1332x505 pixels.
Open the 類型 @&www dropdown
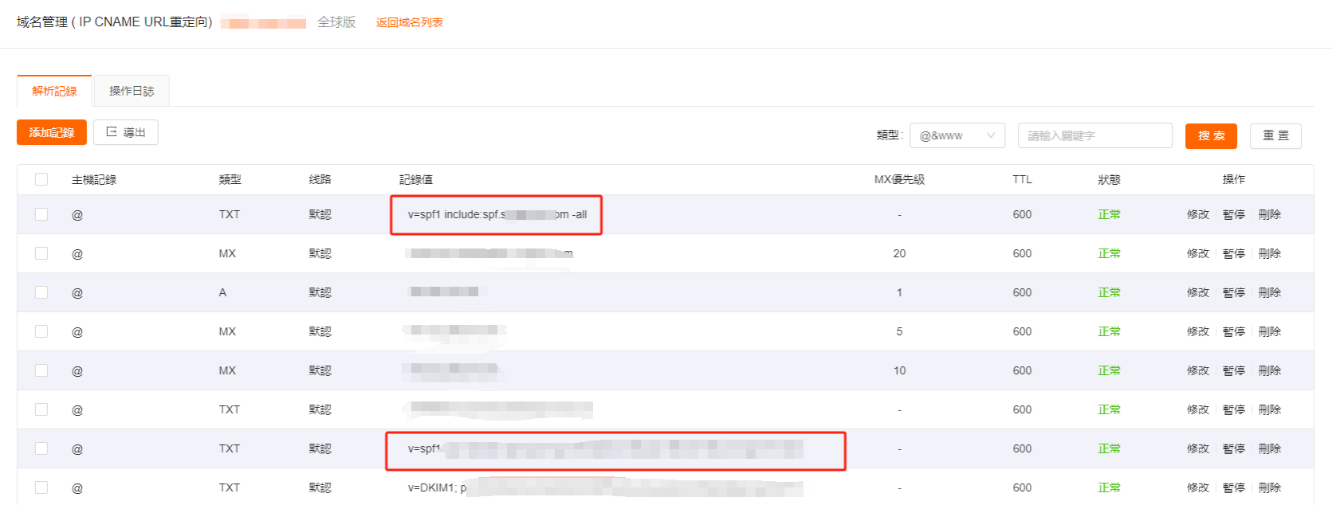coord(957,135)
